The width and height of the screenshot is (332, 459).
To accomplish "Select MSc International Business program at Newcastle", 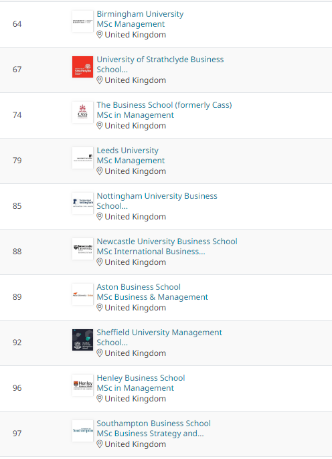I will 151,252.
